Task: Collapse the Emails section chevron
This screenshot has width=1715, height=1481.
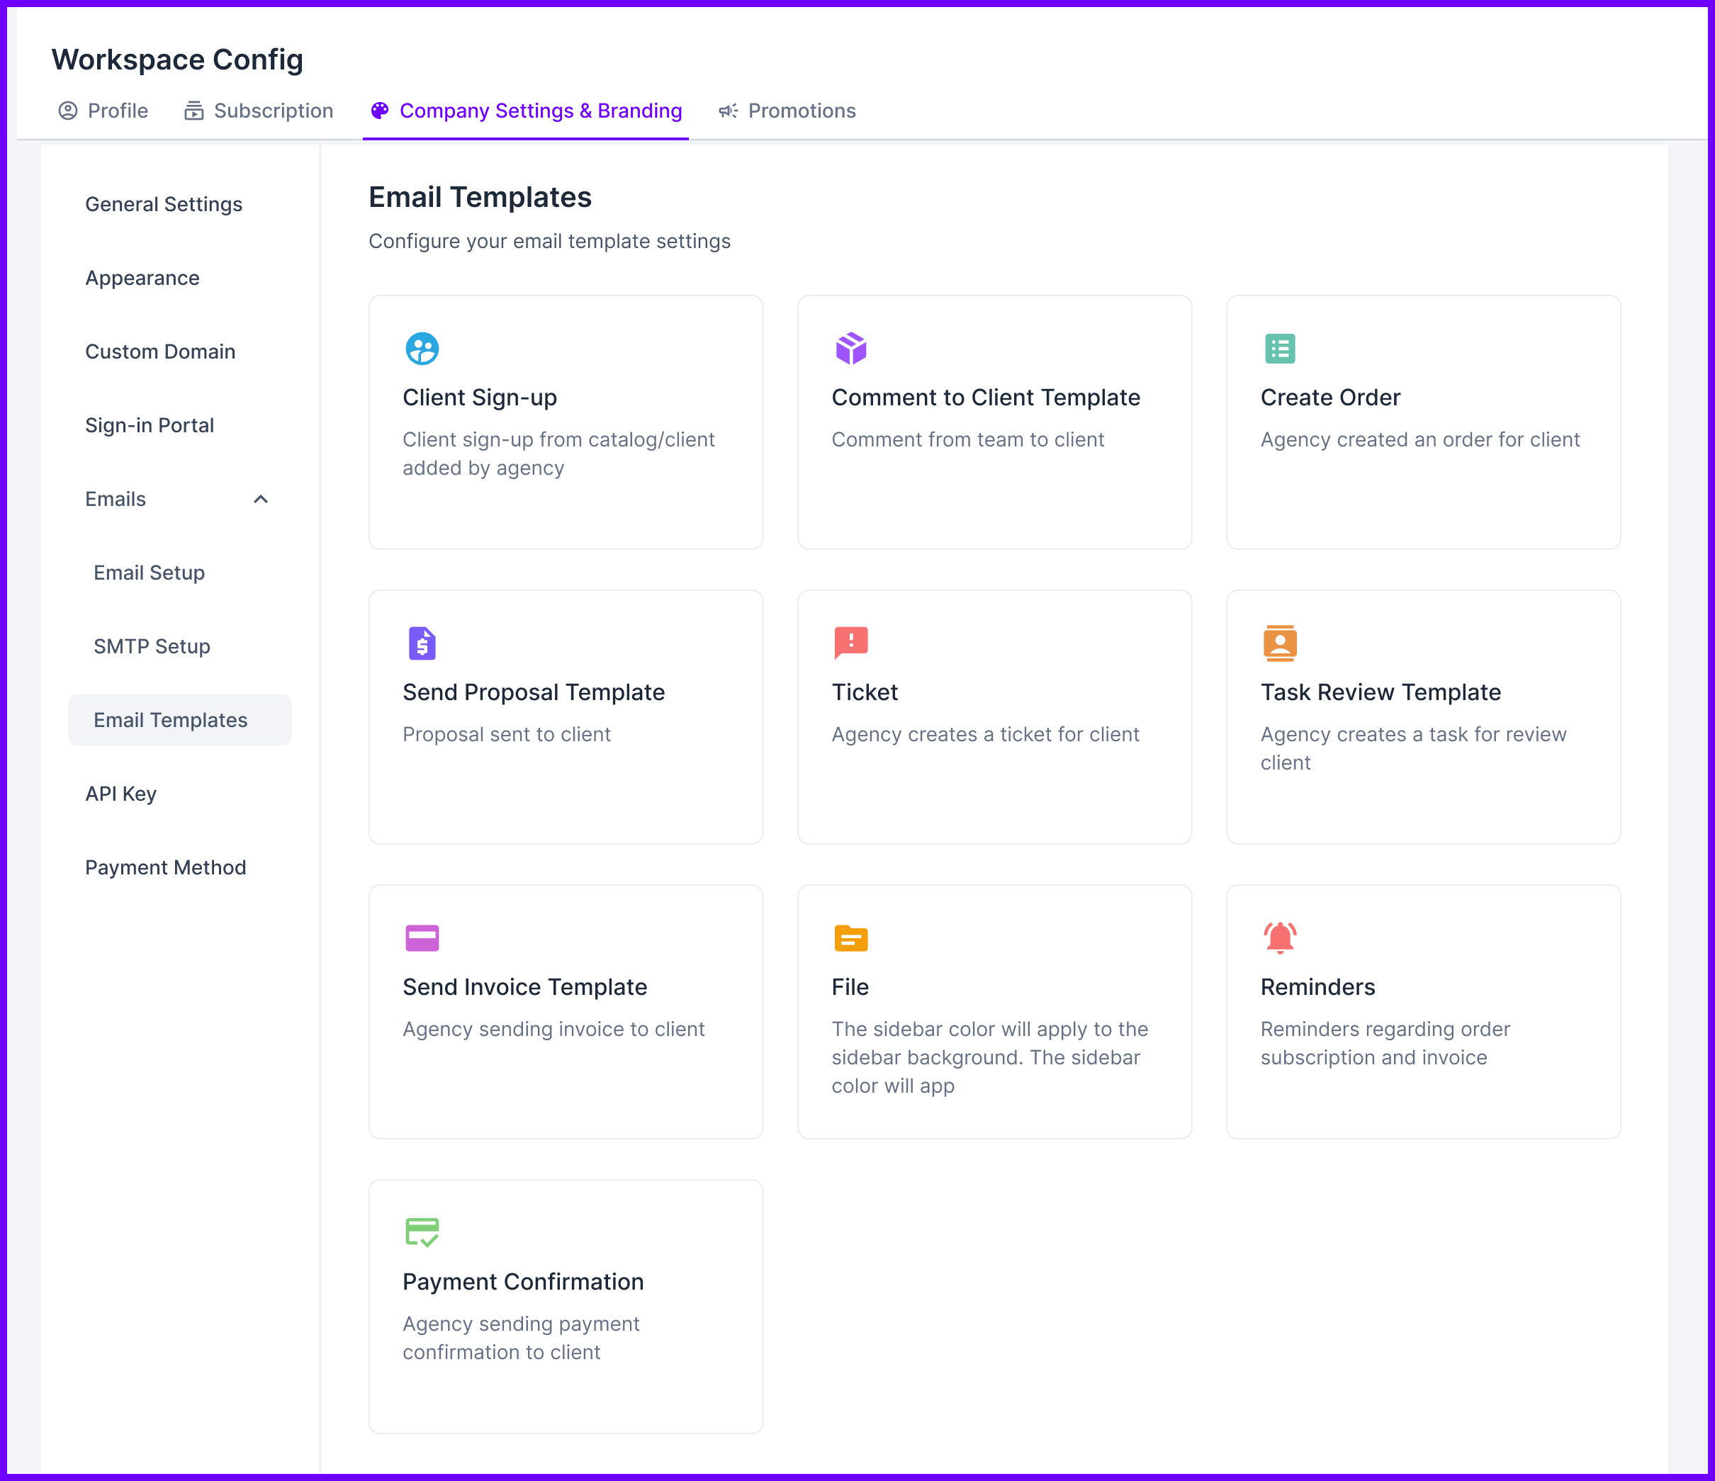Action: click(262, 499)
